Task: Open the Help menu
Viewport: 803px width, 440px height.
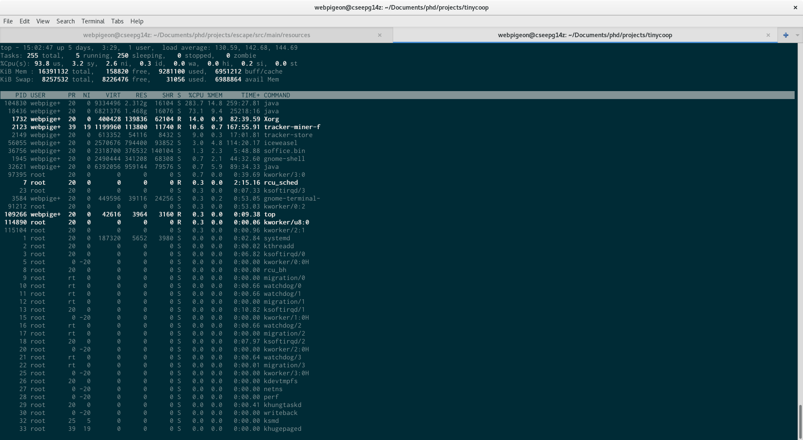Action: click(137, 21)
